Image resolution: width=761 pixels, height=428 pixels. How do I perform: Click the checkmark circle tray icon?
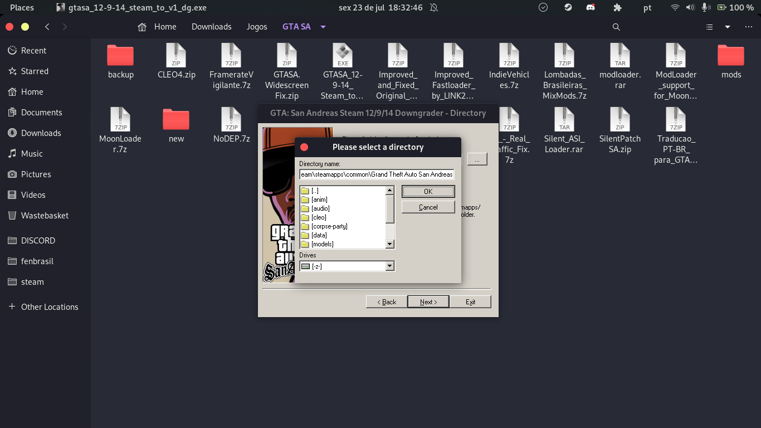pos(543,8)
